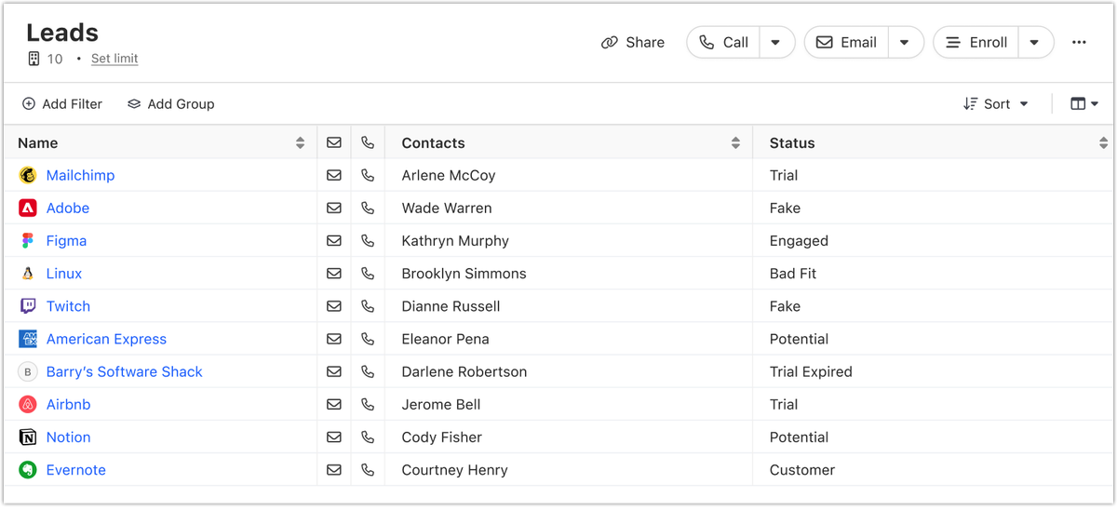Click the Share button
The image size is (1117, 511).
point(633,42)
